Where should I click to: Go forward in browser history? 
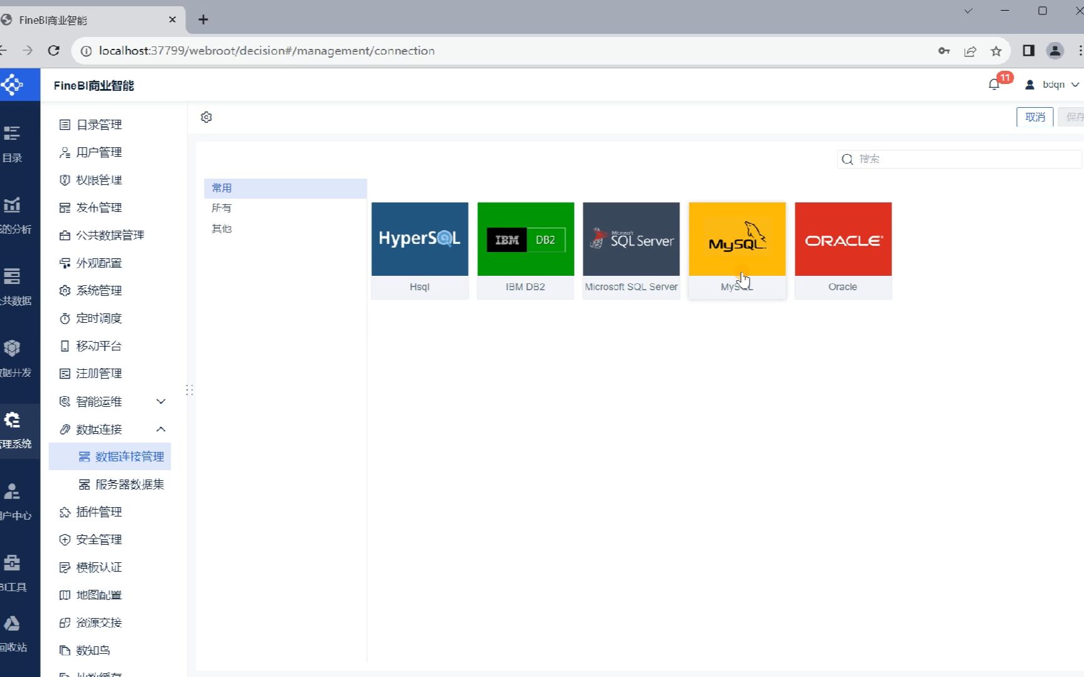pos(28,51)
